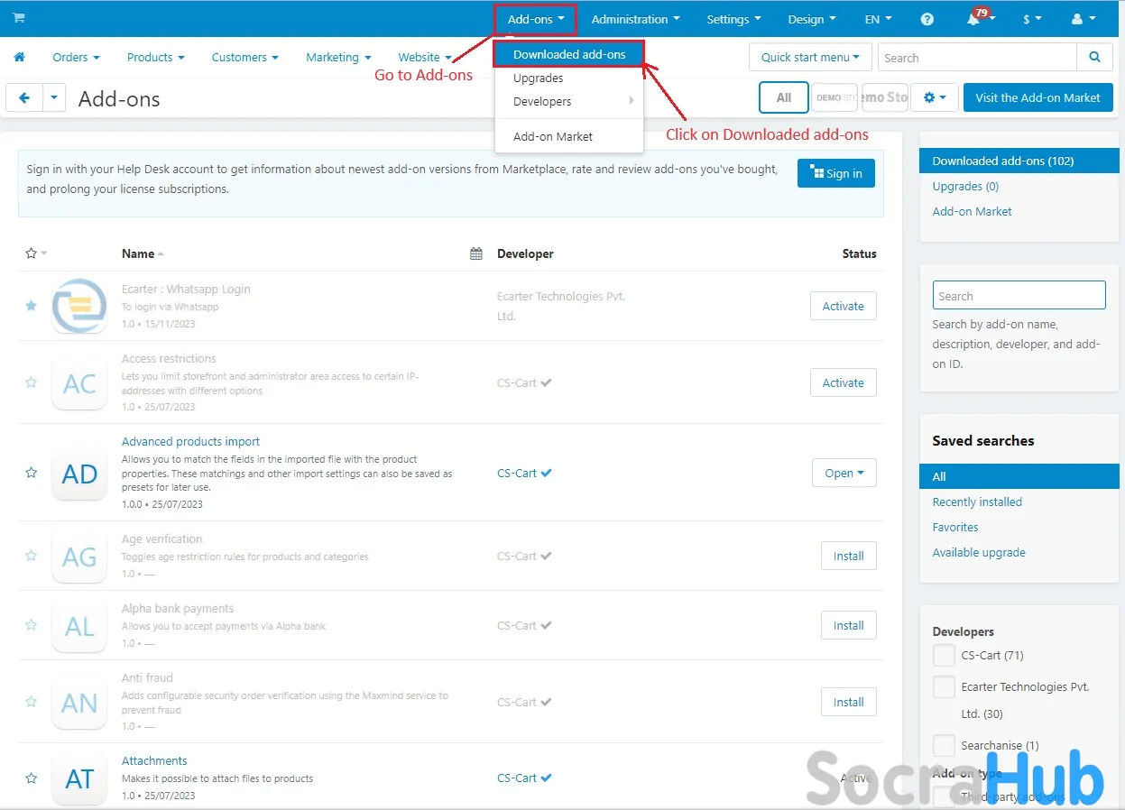Open the Quick start menu dropdown
Screen dimensions: 1125x810
click(810, 58)
